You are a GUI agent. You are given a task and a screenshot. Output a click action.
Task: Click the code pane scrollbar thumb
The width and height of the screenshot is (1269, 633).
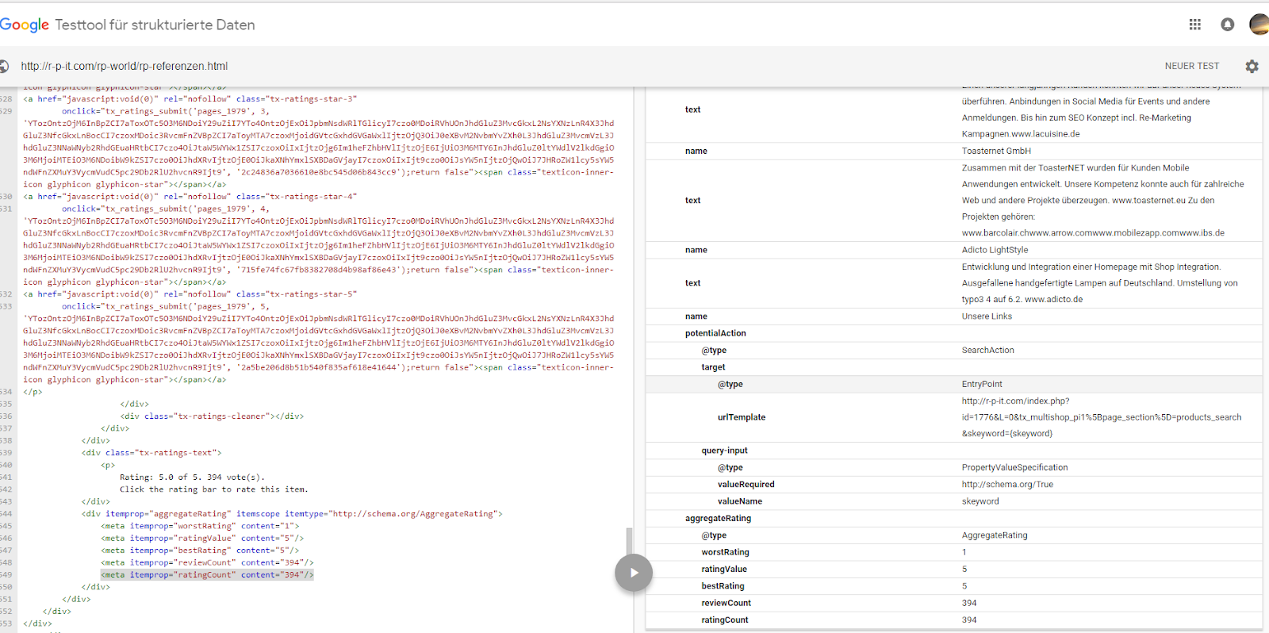coord(630,541)
